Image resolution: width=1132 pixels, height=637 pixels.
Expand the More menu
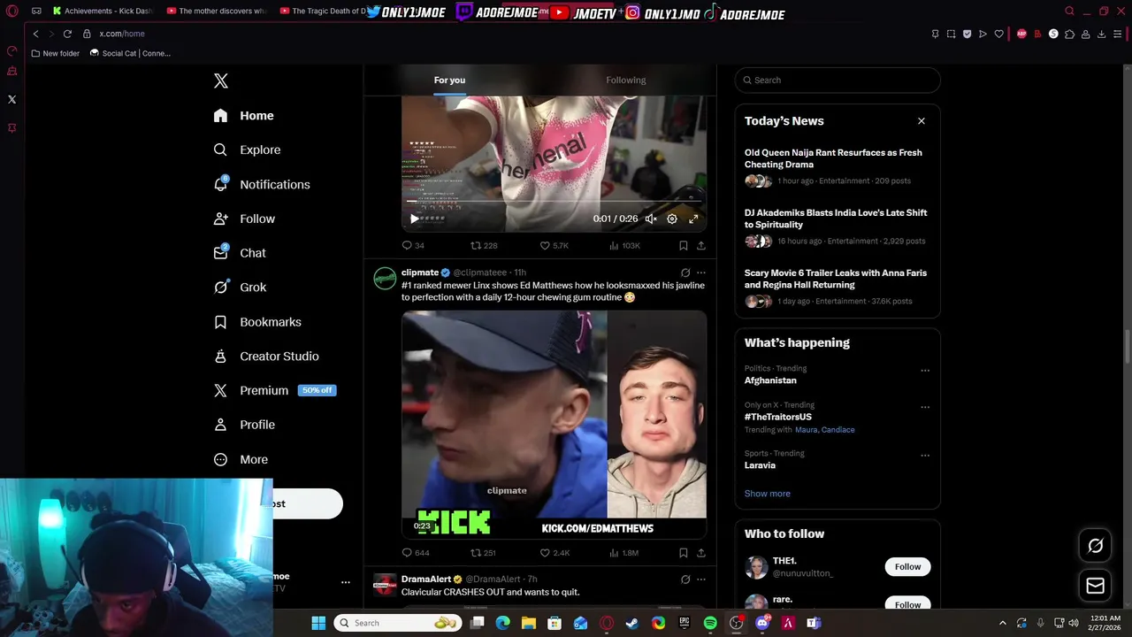pyautogui.click(x=241, y=459)
